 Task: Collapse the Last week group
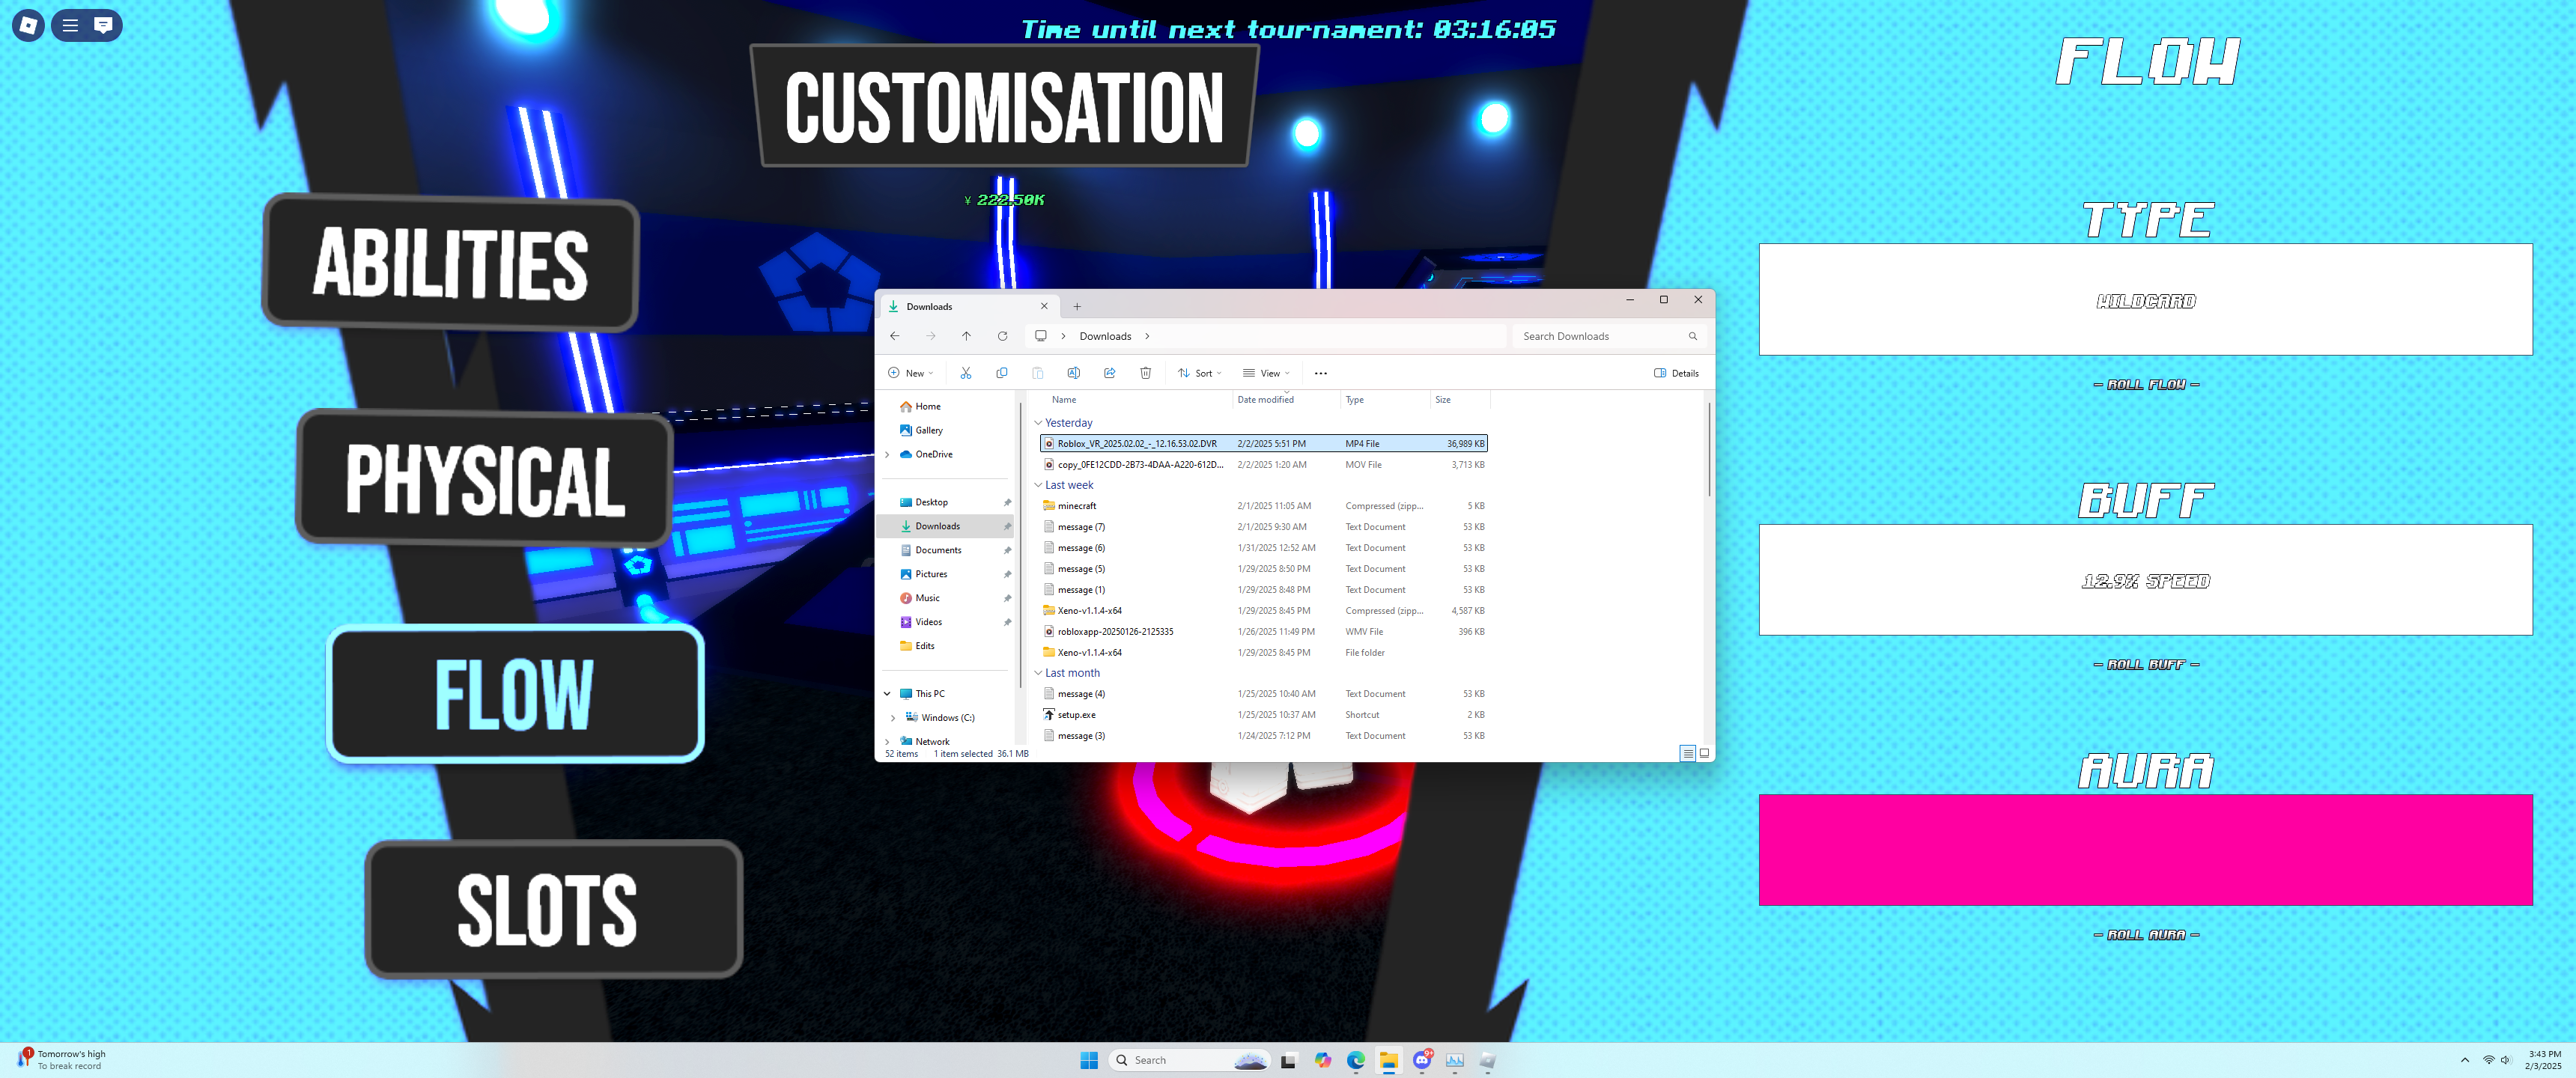click(1038, 485)
